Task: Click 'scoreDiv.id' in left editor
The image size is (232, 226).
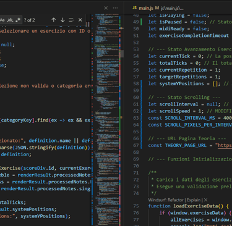Action: (39, 168)
